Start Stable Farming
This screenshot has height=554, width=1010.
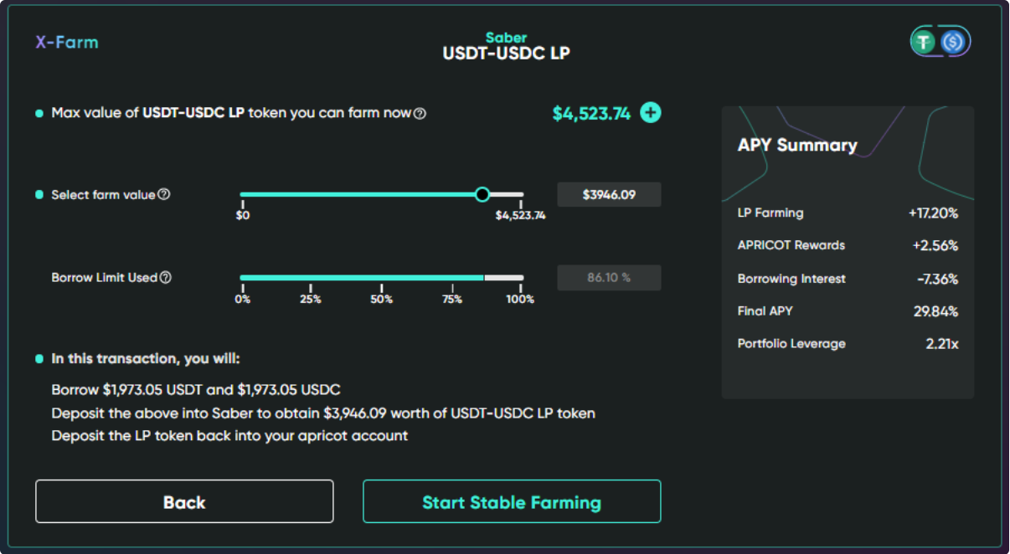(x=512, y=501)
